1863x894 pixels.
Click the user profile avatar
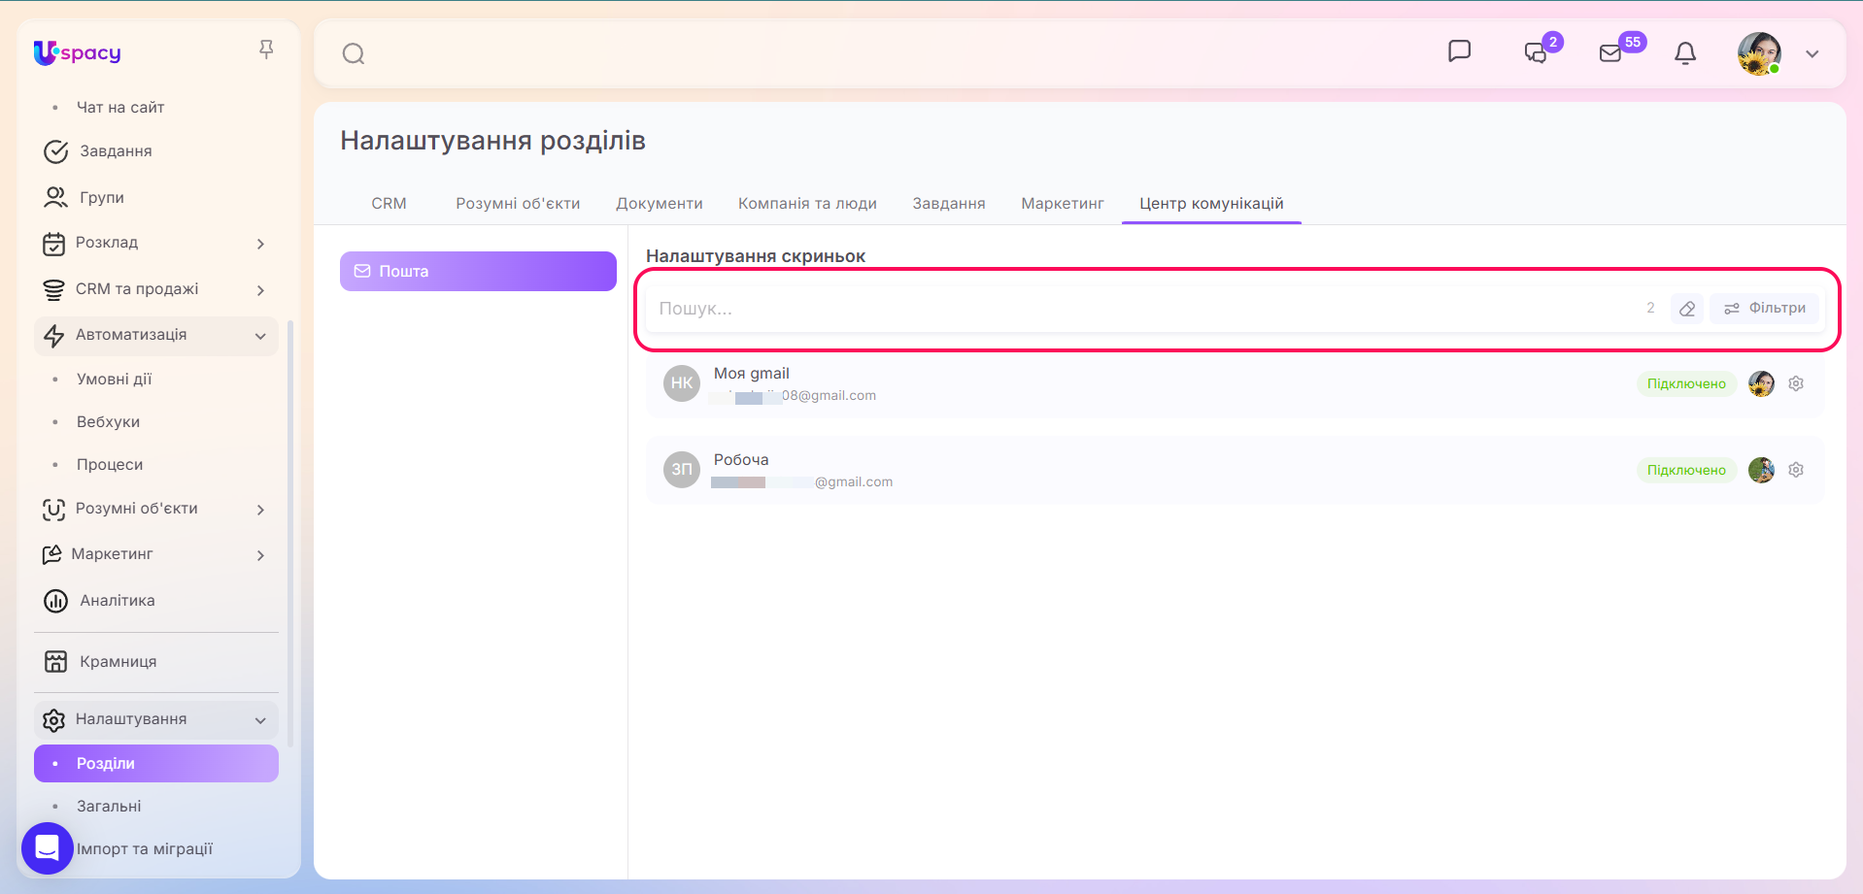(1759, 53)
